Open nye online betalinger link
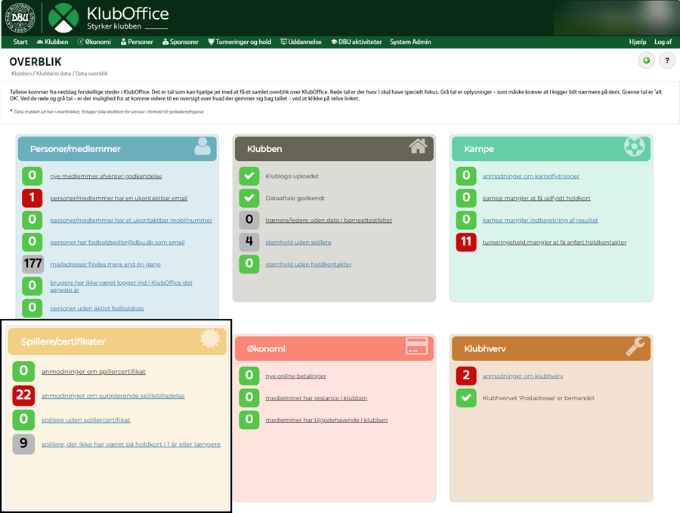The height and width of the screenshot is (513, 680). tap(295, 376)
